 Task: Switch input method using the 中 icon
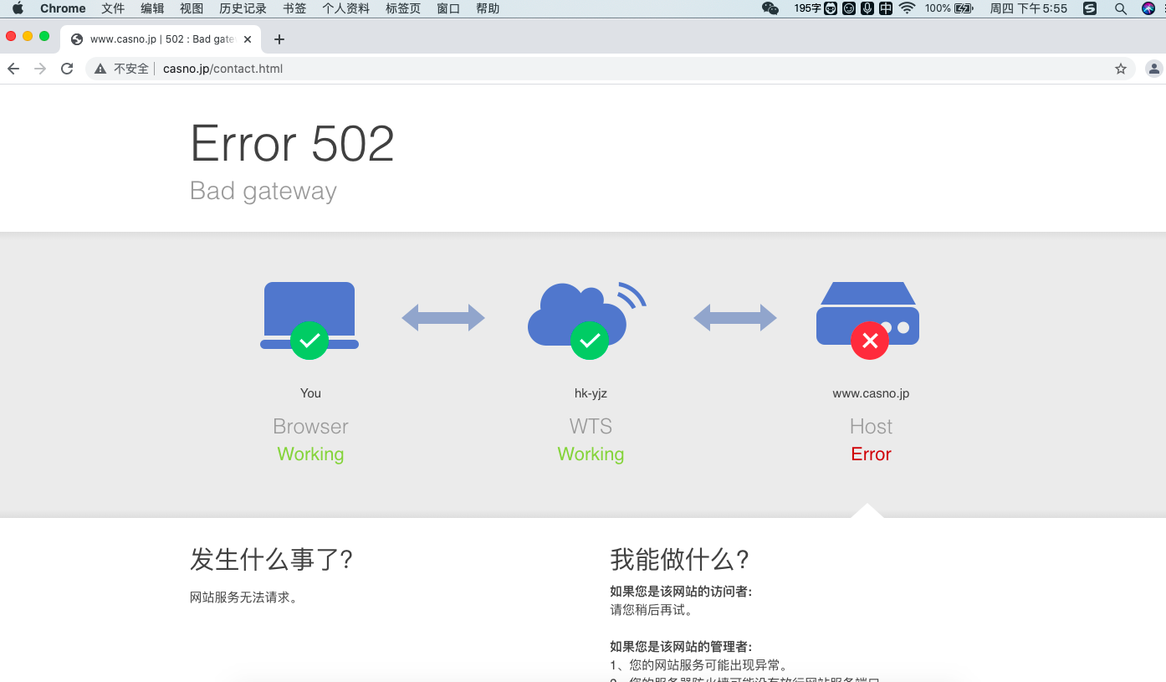[886, 8]
